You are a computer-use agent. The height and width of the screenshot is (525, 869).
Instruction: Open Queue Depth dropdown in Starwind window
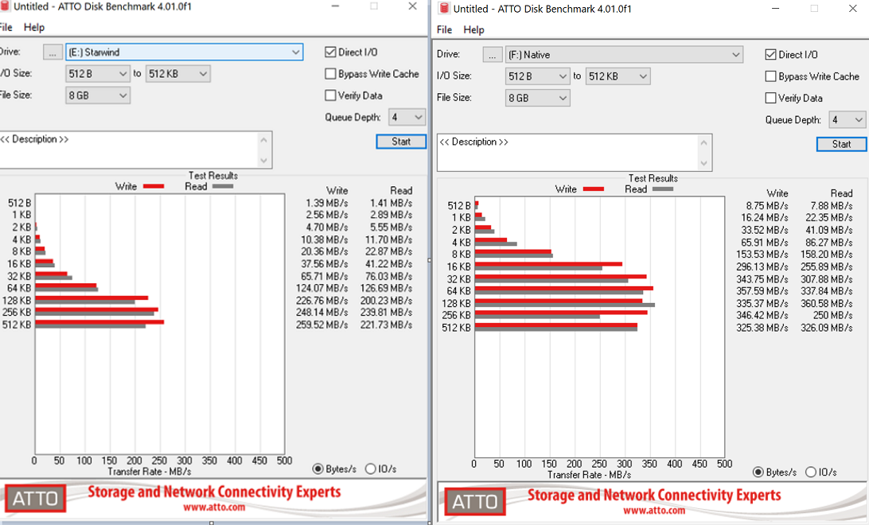(x=407, y=117)
